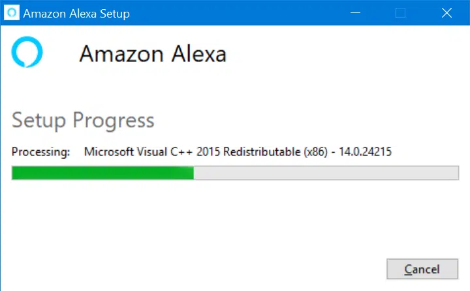Minimize the Amazon Alexa Setup window
470x291 pixels.
coord(356,13)
